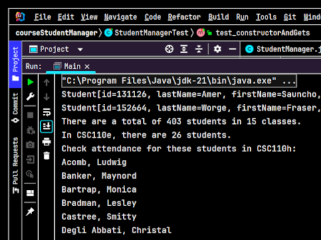Screen dimensions: 321x240
Task: Click the Student id=152664 output line
Action: [x=191, y=108]
